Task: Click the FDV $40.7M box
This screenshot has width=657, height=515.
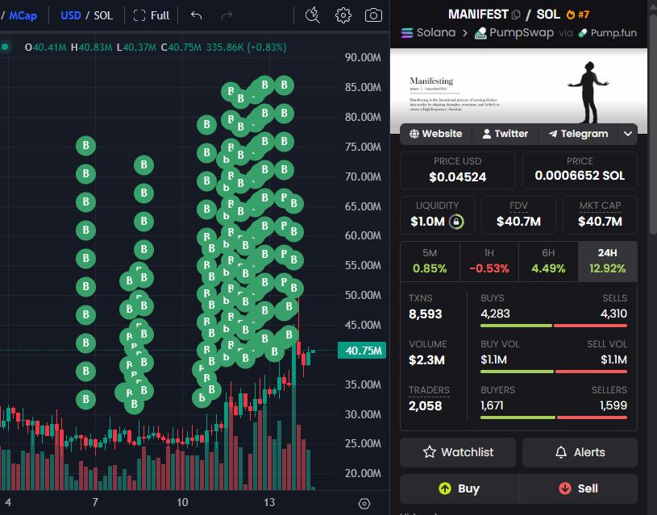Action: tap(518, 215)
